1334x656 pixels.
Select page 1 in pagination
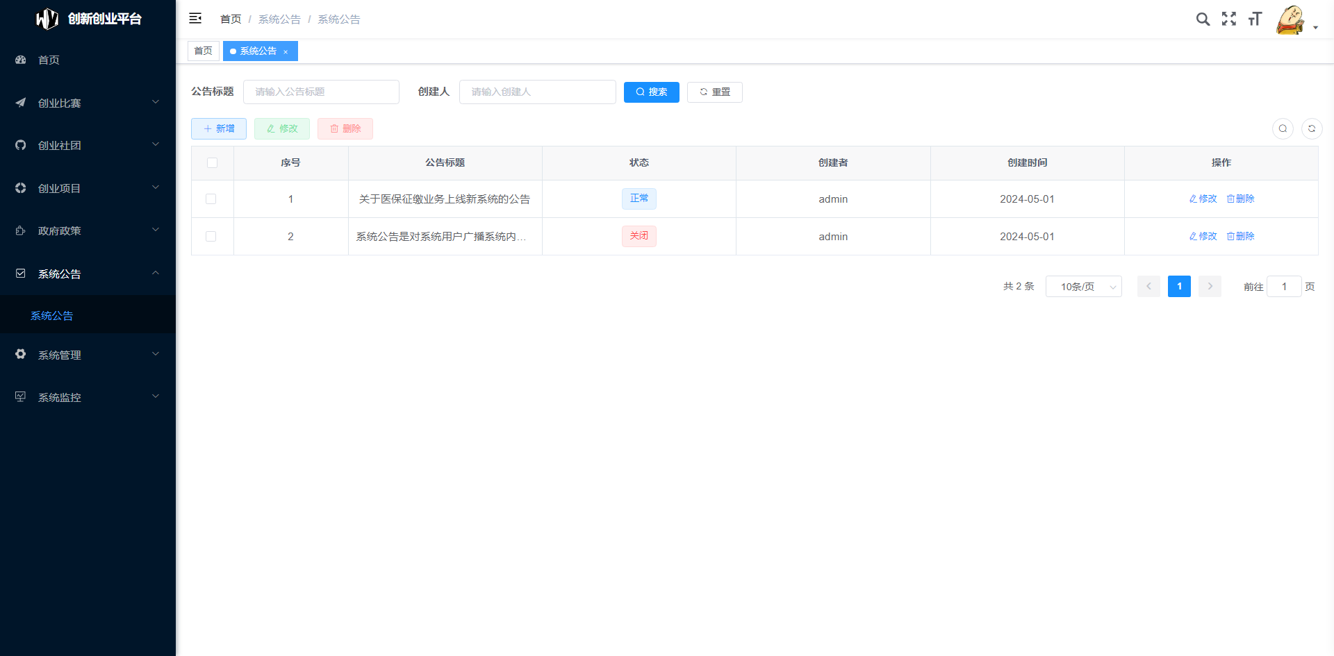[1179, 287]
